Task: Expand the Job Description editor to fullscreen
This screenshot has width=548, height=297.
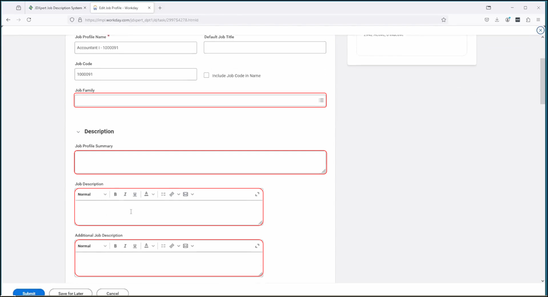Action: pyautogui.click(x=257, y=195)
